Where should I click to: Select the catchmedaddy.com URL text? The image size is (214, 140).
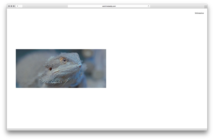pyautogui.click(x=109, y=6)
